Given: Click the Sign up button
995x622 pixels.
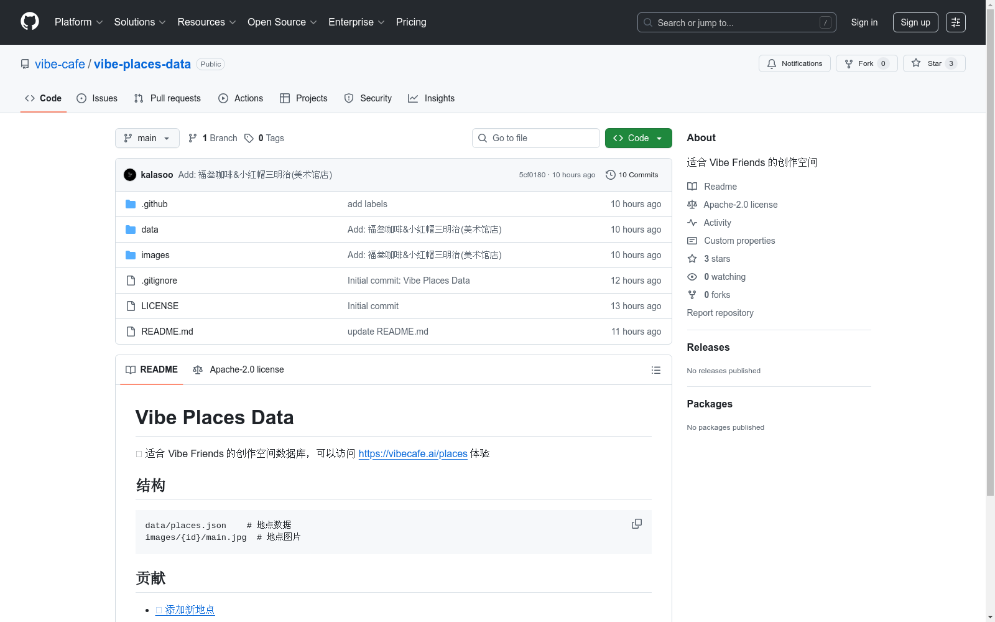Looking at the screenshot, I should point(915,22).
